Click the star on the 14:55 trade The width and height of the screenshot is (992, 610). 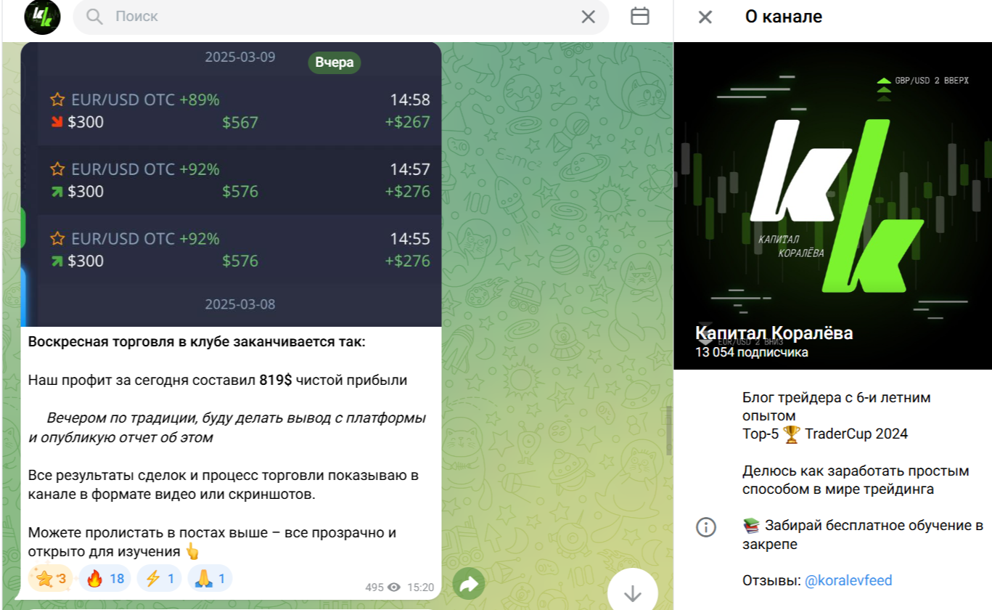[x=57, y=239]
